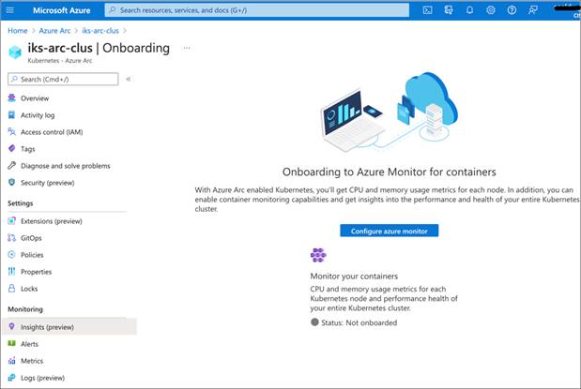This screenshot has height=389, width=581.
Task: Select Insights (preview) under Monitoring
Action: point(69,327)
